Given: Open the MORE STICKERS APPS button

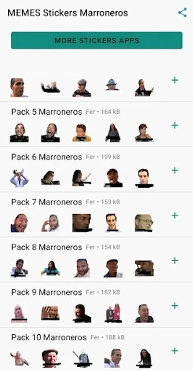Looking at the screenshot, I should (97, 40).
